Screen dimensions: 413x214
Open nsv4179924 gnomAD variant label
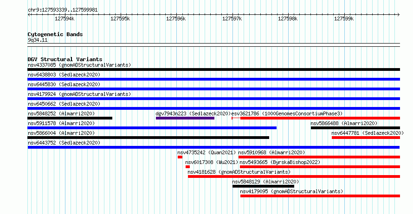(x=79, y=94)
